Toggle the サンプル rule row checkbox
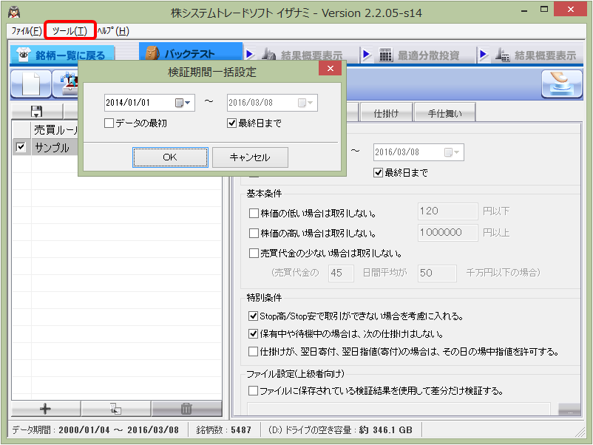Image resolution: width=593 pixels, height=445 pixels. (21, 146)
